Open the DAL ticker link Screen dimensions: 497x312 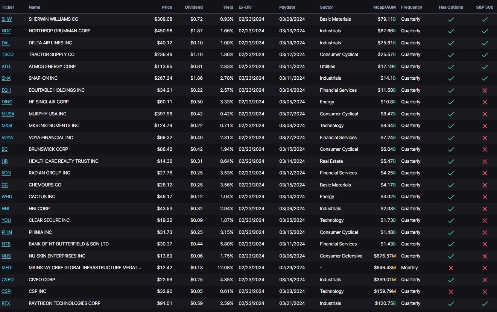[x=6, y=43]
